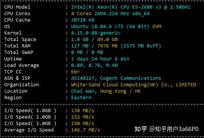This screenshot has width=204, height=138.
Task: Click the 152 MB/s I/O speed result
Action: click(82, 117)
